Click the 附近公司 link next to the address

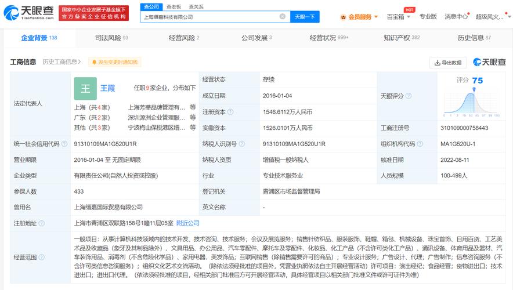click(x=188, y=223)
